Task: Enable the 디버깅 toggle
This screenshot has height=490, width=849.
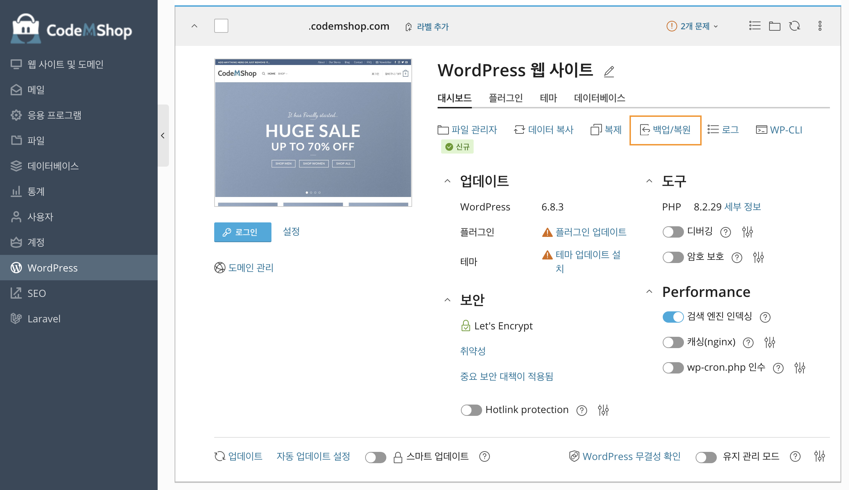Action: (673, 232)
